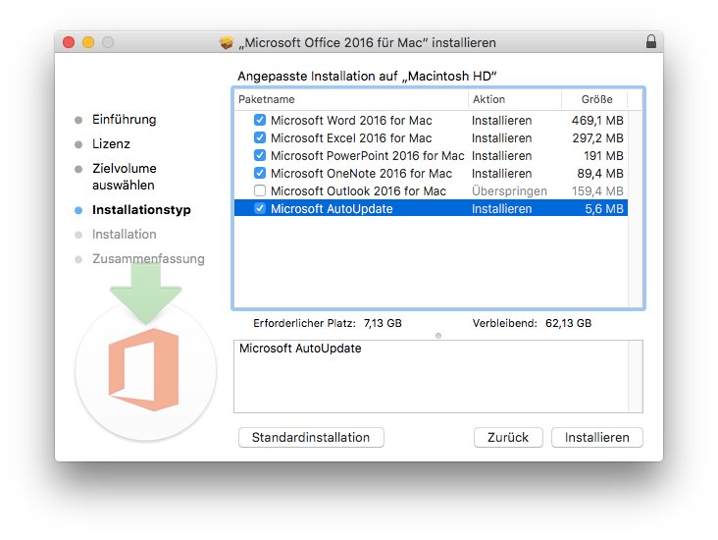The height and width of the screenshot is (540, 718).
Task: Check Microsoft Outlook 2016 for Mac
Action: click(x=260, y=190)
